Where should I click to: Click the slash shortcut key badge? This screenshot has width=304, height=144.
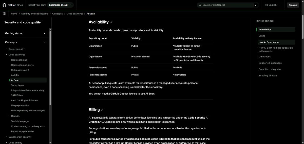(256, 5)
